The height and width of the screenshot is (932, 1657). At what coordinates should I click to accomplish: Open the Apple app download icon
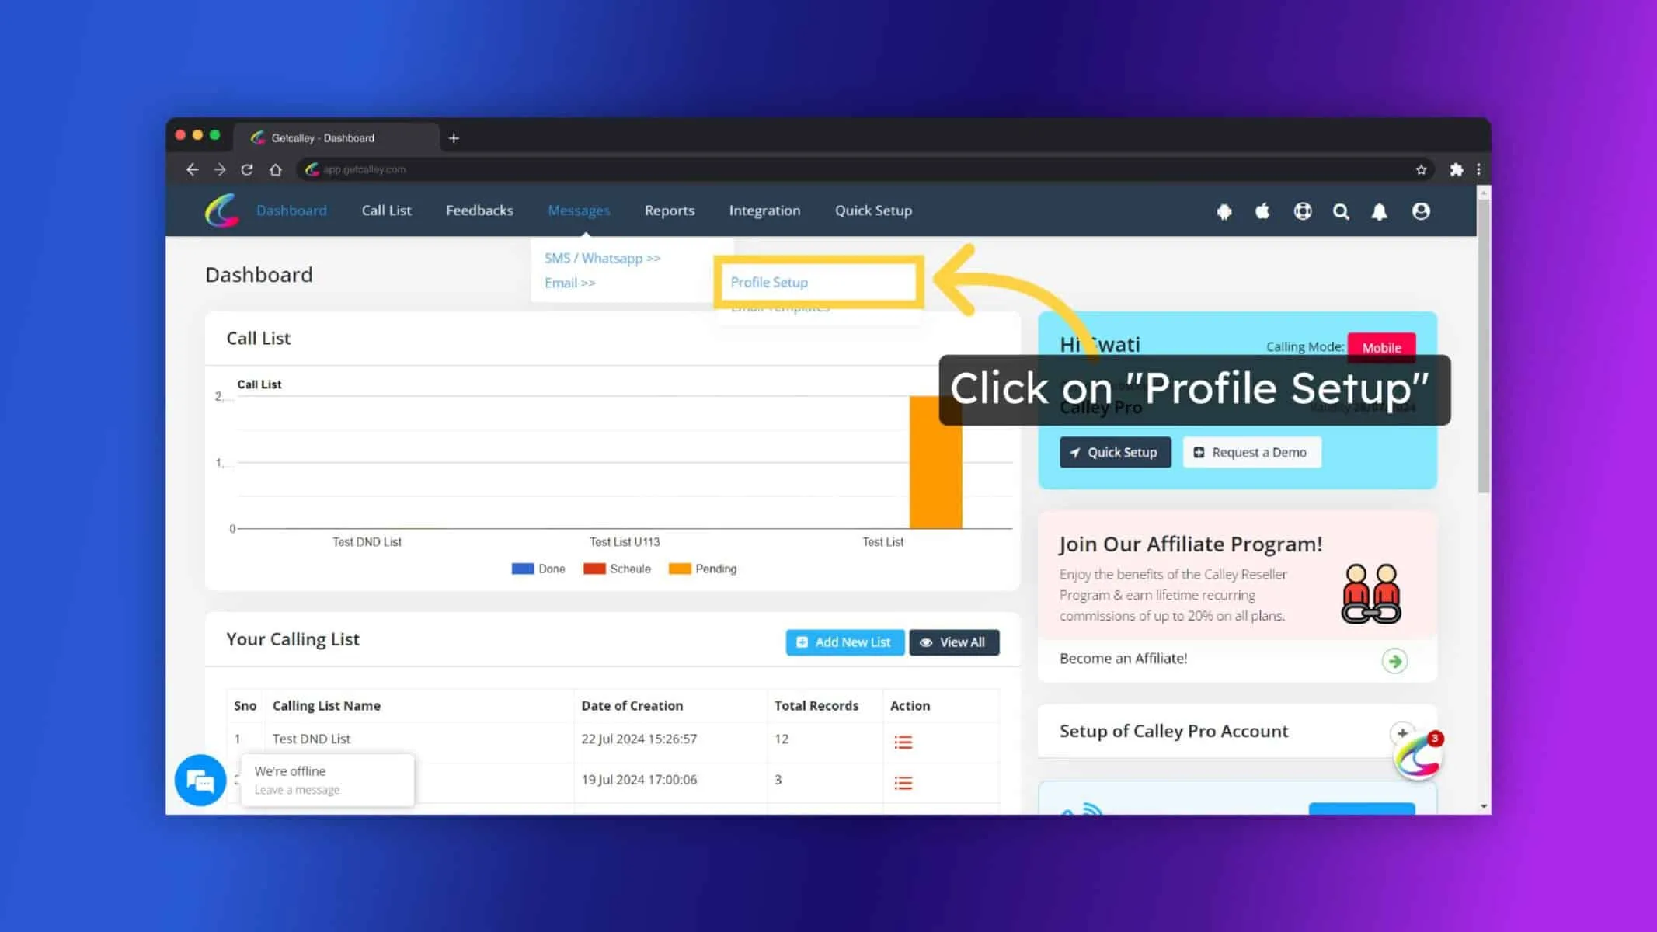point(1262,210)
